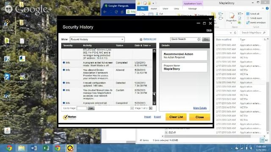The height and width of the screenshot is (152, 271).
Task: Open the File tab in MapleStory Explorer window
Action: 143,8
